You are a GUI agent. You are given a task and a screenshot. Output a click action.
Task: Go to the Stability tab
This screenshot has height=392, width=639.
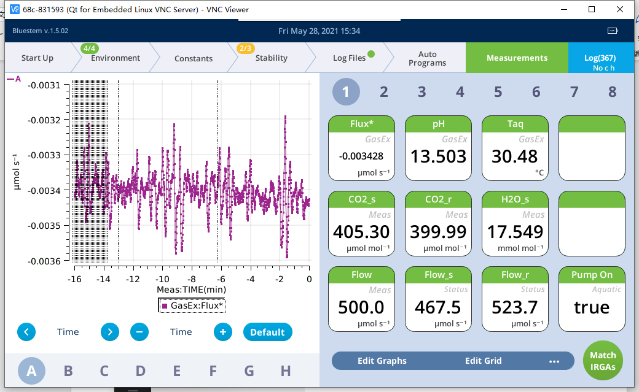pyautogui.click(x=271, y=58)
